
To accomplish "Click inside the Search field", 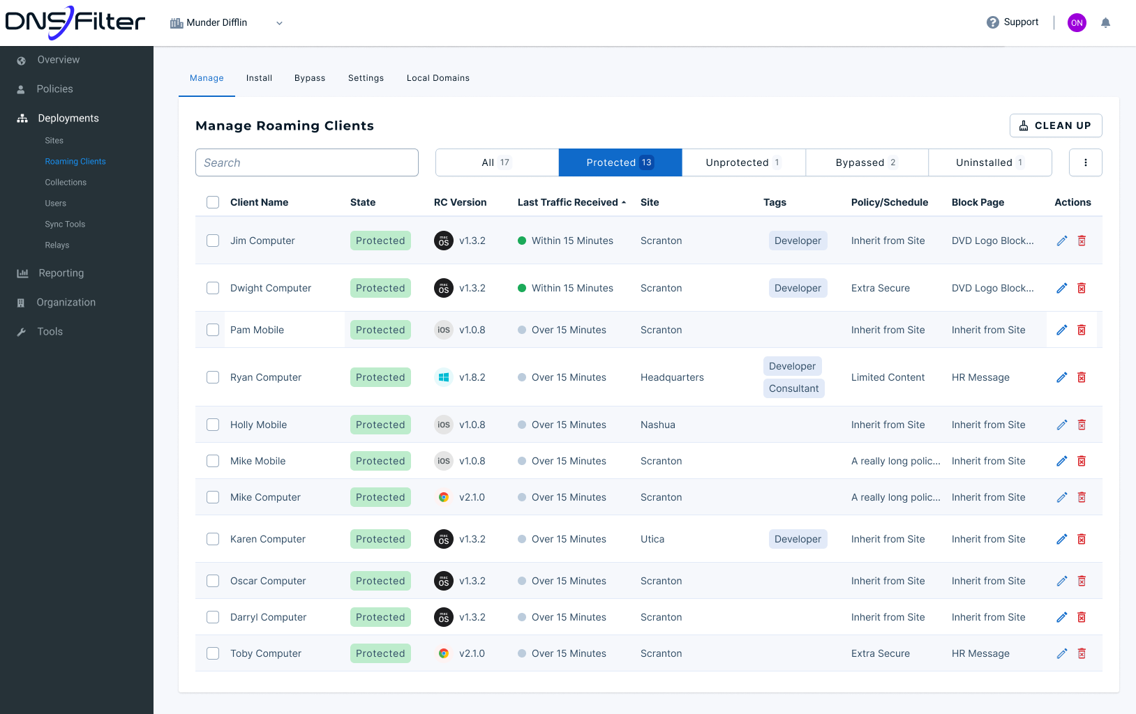I will pyautogui.click(x=307, y=162).
